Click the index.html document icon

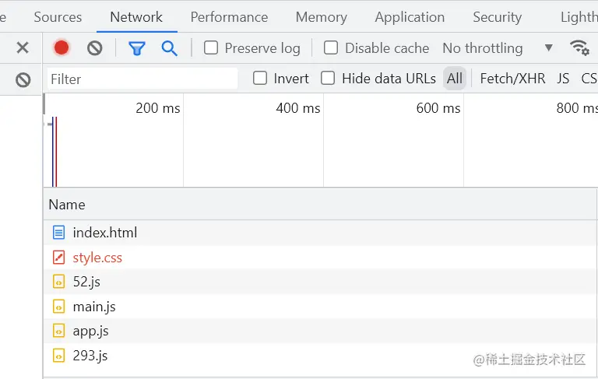point(58,233)
